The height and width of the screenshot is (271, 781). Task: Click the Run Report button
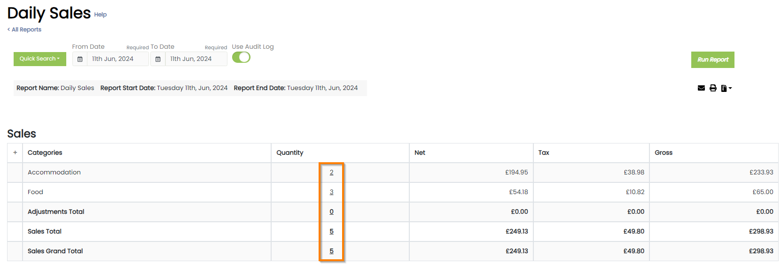(712, 60)
